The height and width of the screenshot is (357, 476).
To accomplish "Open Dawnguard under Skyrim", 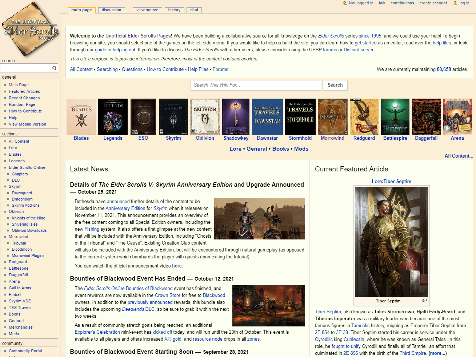I will tap(22, 193).
